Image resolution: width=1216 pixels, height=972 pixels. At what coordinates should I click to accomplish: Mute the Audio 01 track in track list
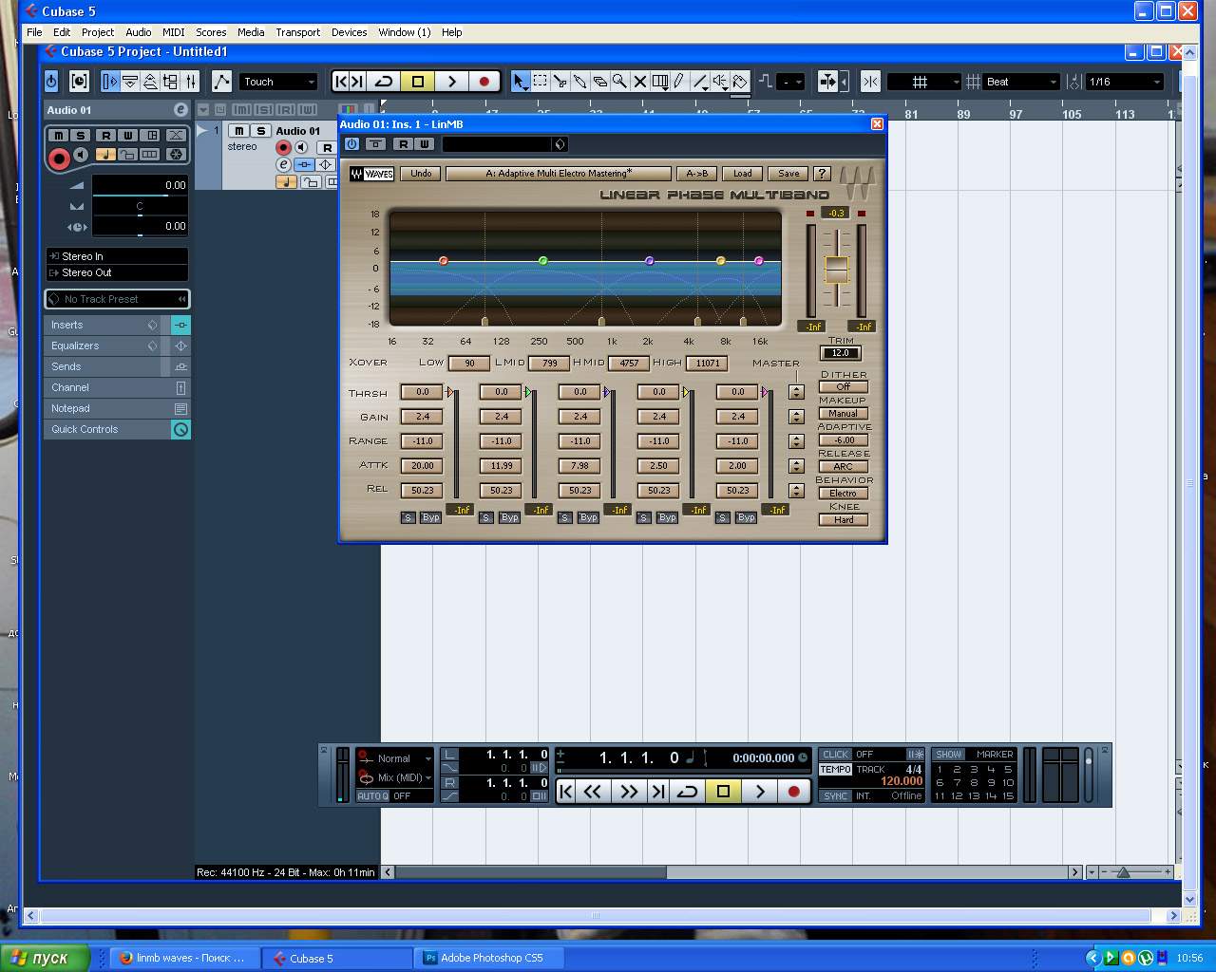[239, 131]
